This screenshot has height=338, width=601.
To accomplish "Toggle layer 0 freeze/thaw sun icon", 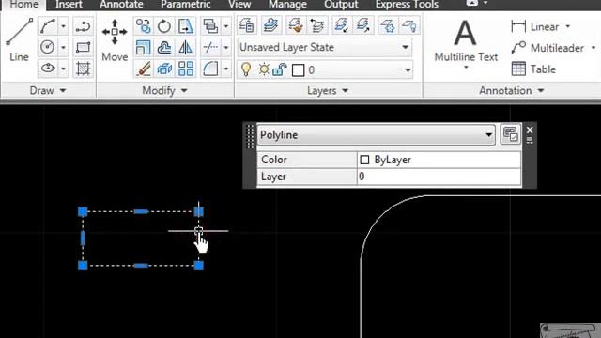I will [x=264, y=69].
